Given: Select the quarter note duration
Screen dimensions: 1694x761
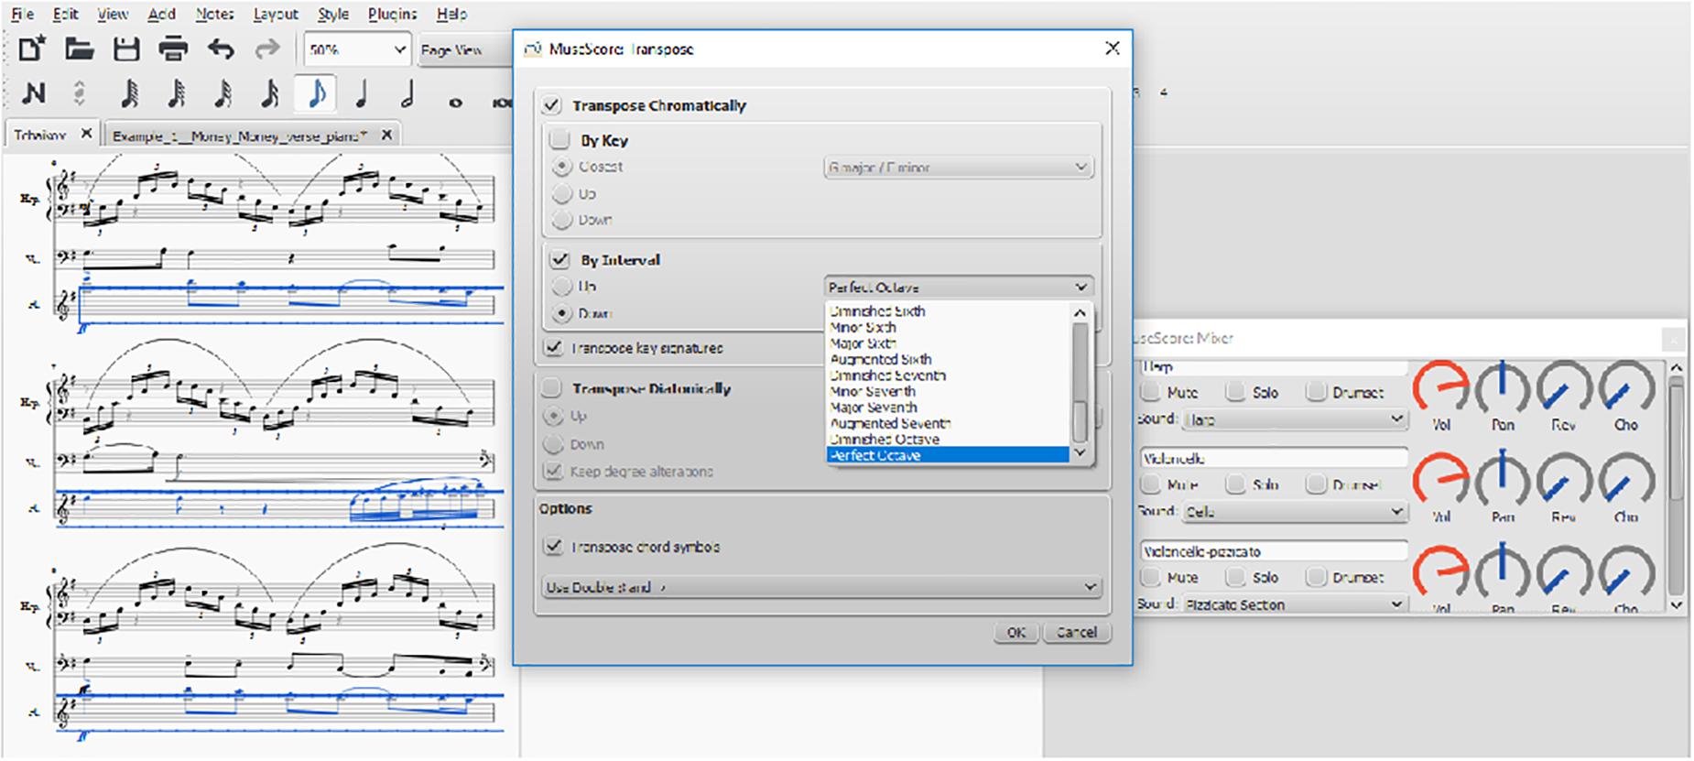Looking at the screenshot, I should (362, 93).
